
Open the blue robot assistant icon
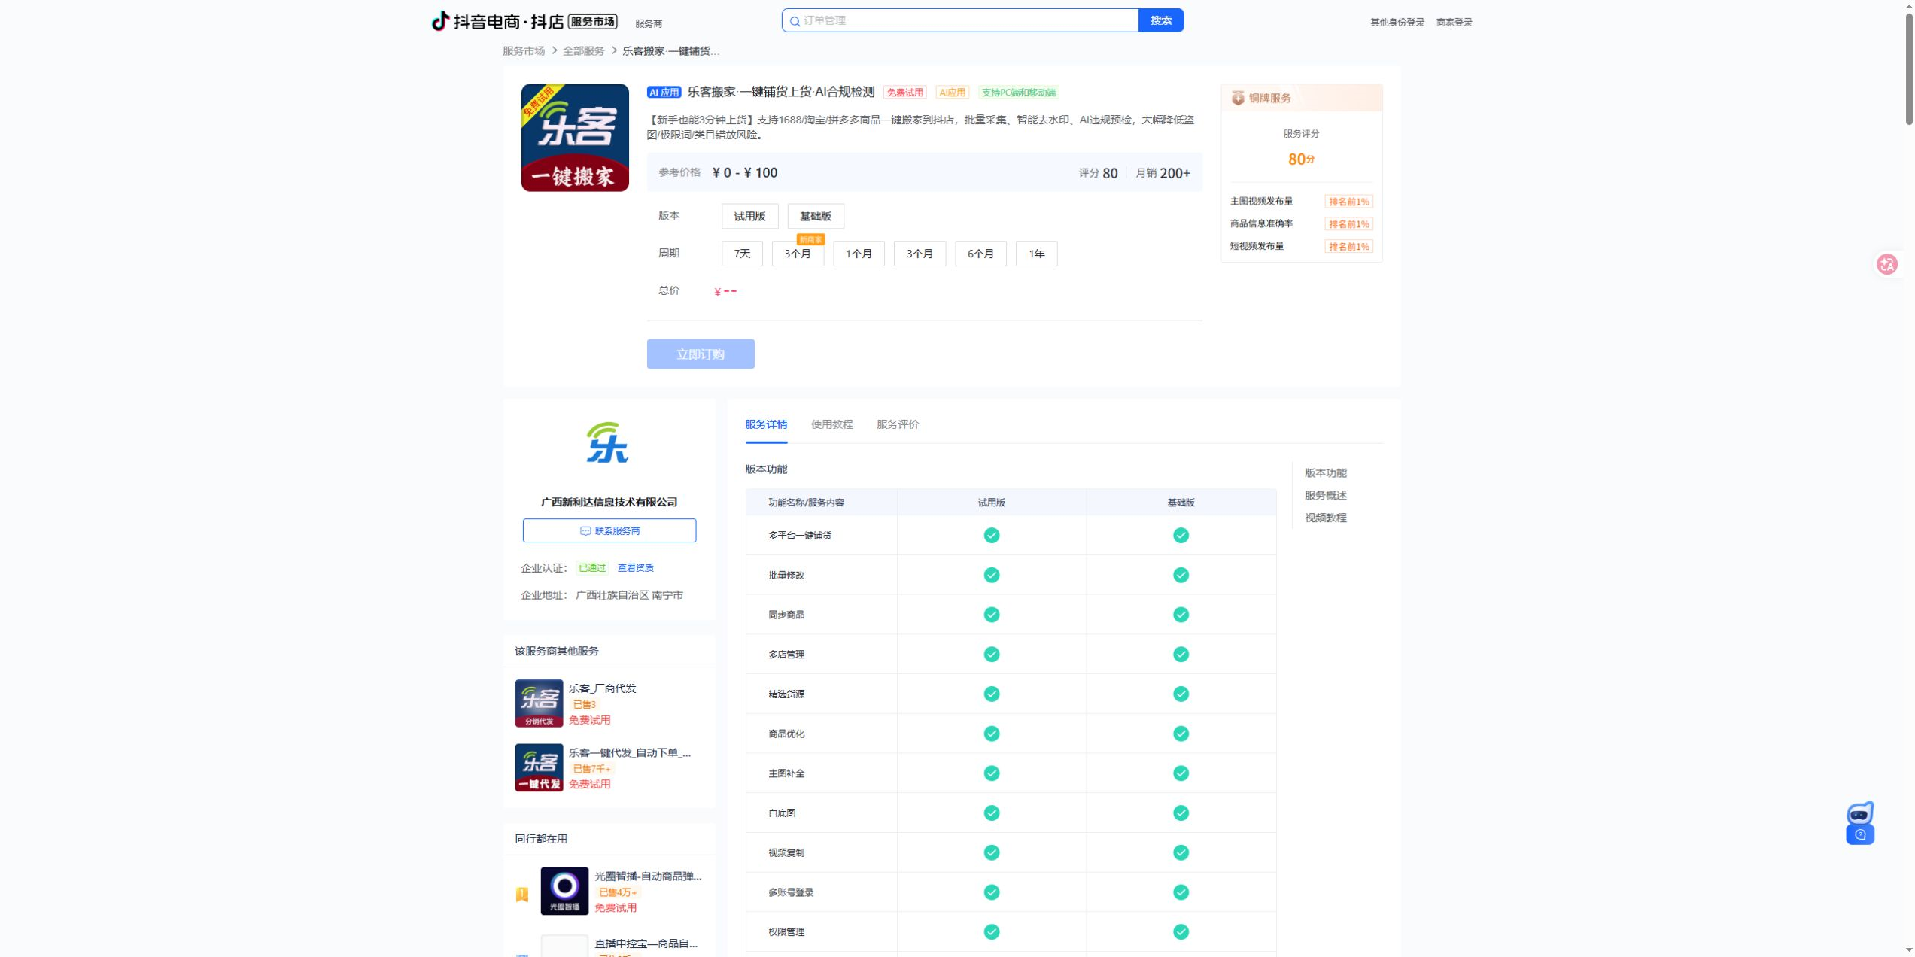[1860, 823]
